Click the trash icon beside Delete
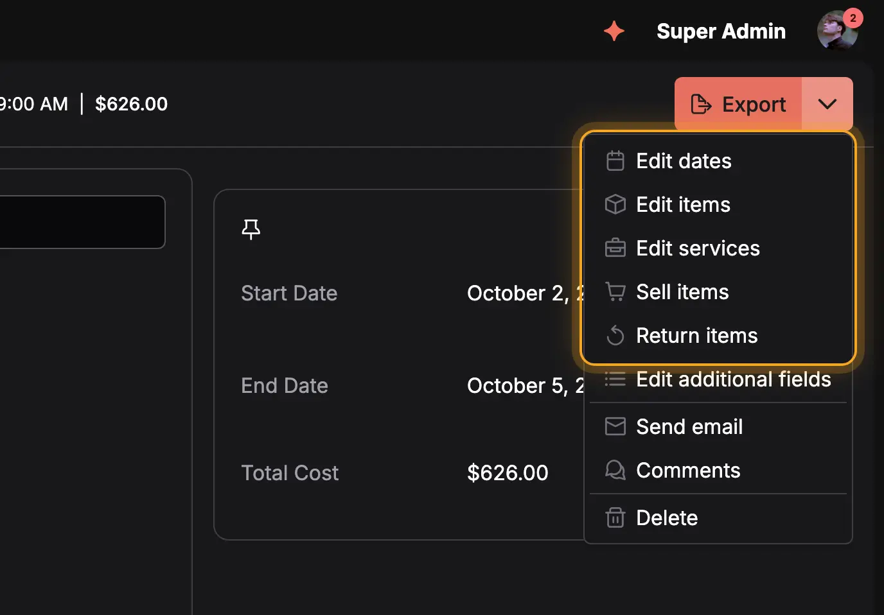Viewport: 884px width, 615px height. click(x=615, y=518)
